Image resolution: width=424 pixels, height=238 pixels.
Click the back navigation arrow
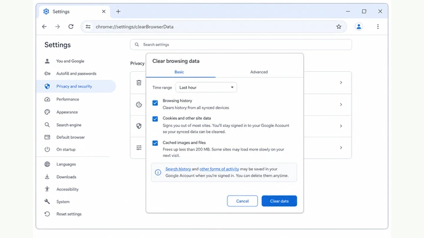point(44,26)
